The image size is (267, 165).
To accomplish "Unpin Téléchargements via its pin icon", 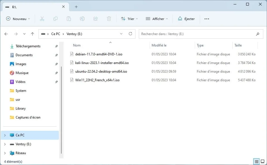I will point(56,46).
